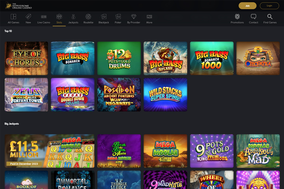Viewport: 284px width, 189px height.
Task: Open the Immortal Romance jackpot tile
Action: pyautogui.click(x=73, y=180)
